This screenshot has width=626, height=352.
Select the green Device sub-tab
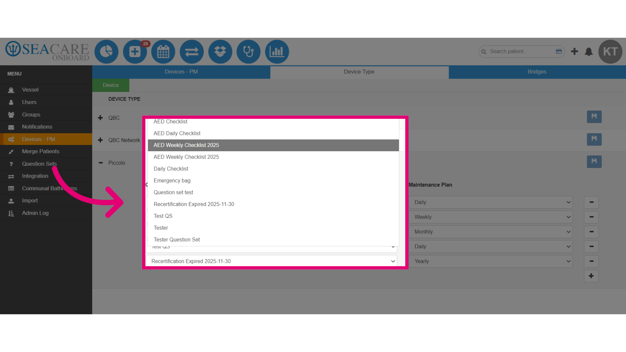point(111,85)
